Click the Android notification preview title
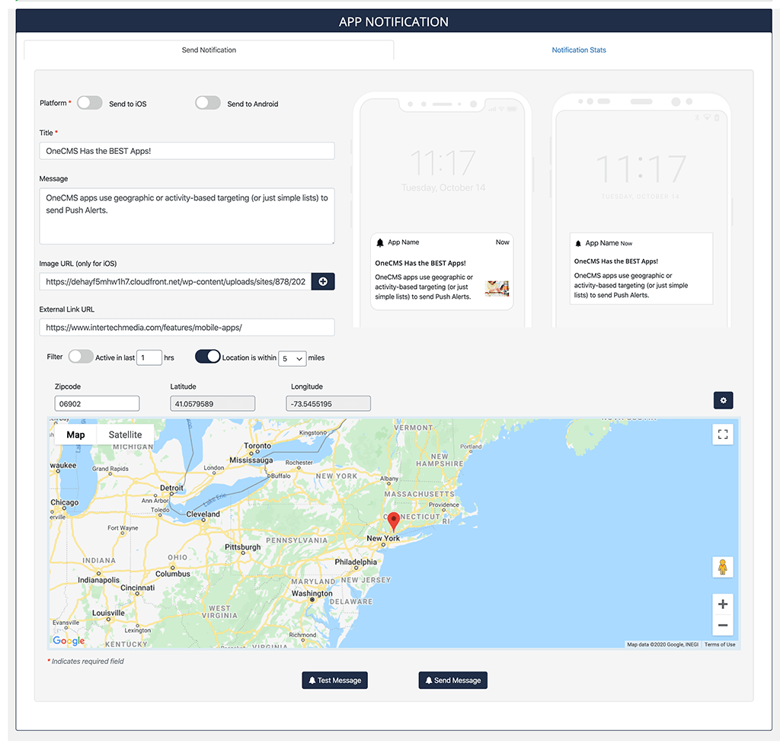The width and height of the screenshot is (780, 750). pyautogui.click(x=615, y=261)
